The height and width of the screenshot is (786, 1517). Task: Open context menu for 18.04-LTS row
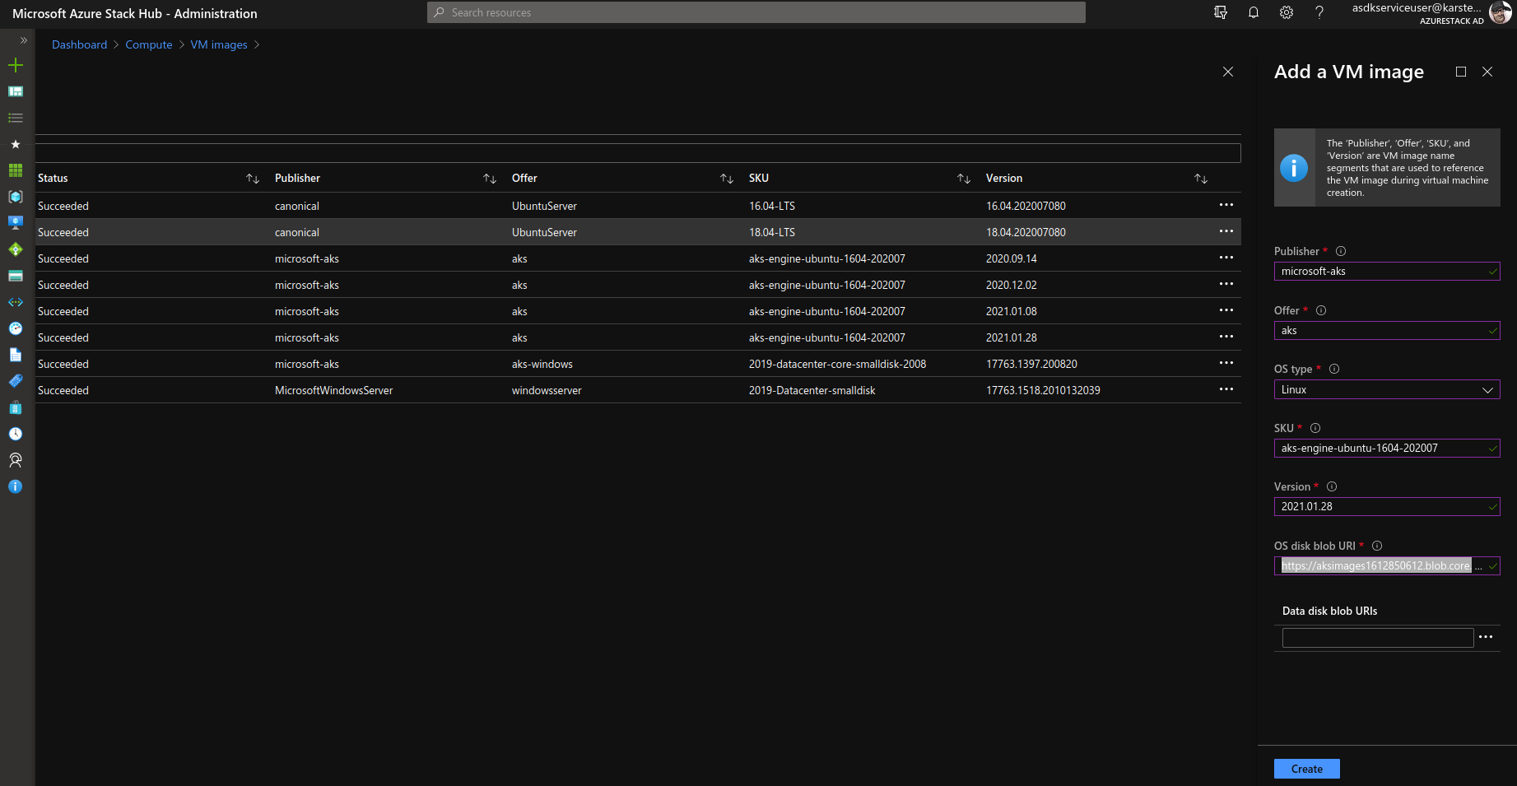pyautogui.click(x=1226, y=231)
